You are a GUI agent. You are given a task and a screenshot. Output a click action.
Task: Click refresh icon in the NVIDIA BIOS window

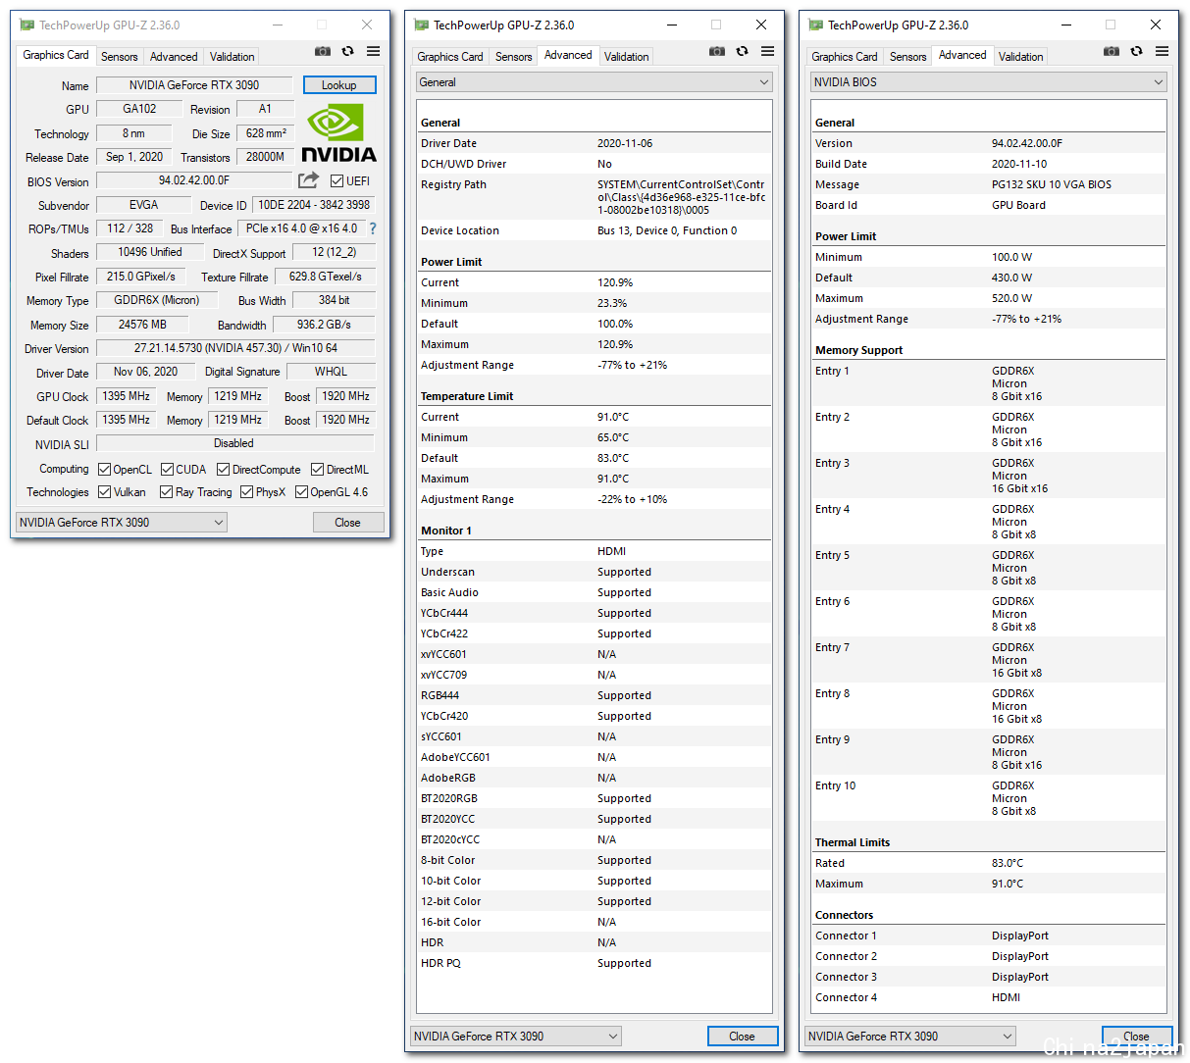click(1136, 51)
